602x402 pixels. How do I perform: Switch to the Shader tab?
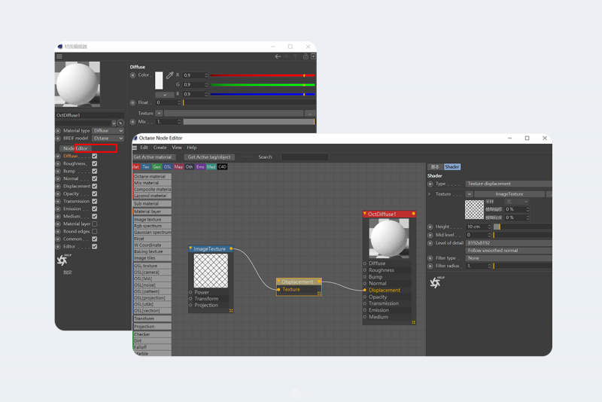click(x=451, y=167)
